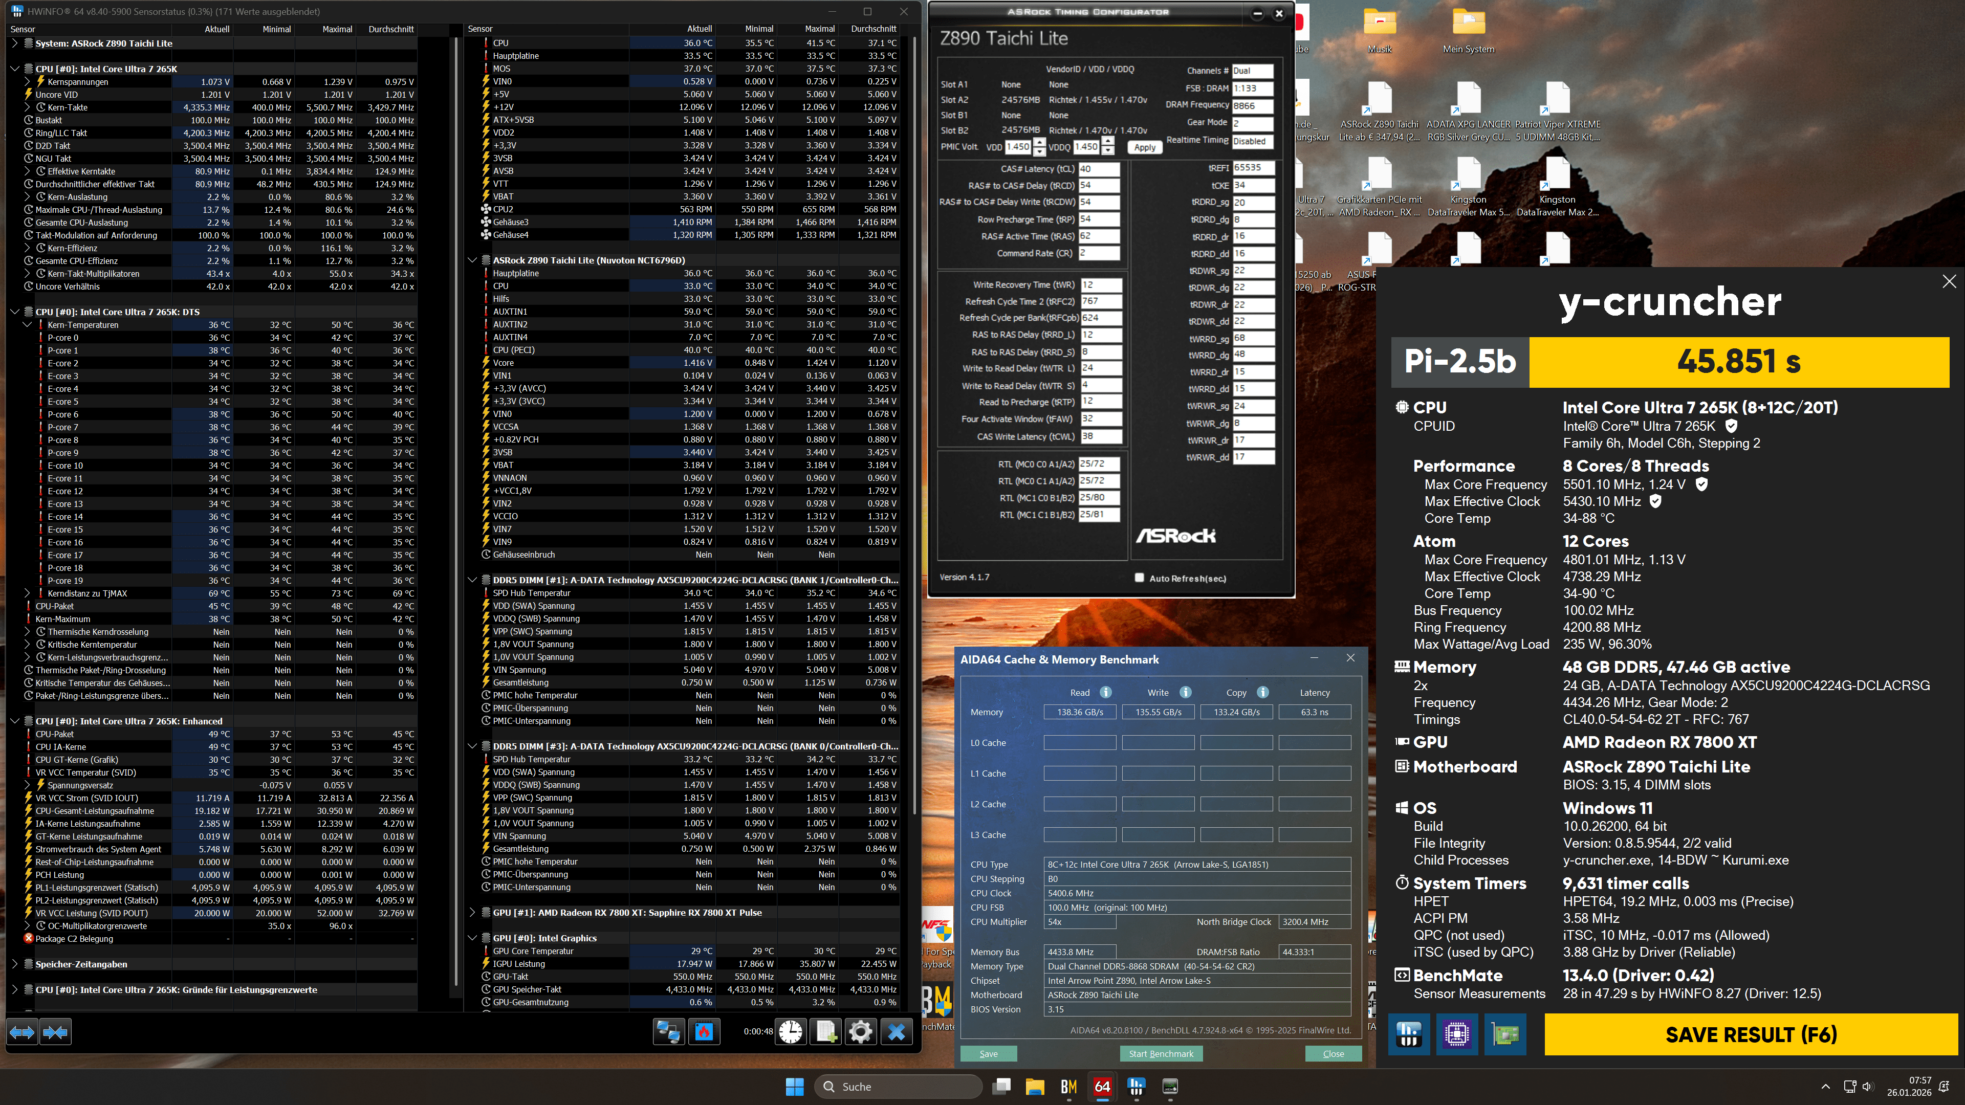The image size is (1965, 1105).
Task: Click the info icon beside Read column
Action: tap(1105, 693)
